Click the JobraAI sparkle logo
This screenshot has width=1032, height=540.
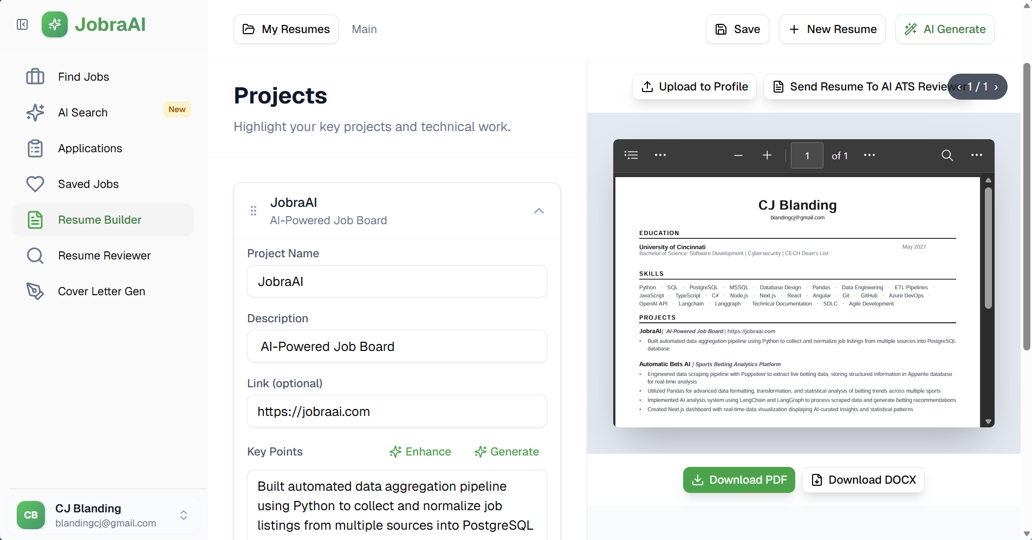click(x=55, y=24)
